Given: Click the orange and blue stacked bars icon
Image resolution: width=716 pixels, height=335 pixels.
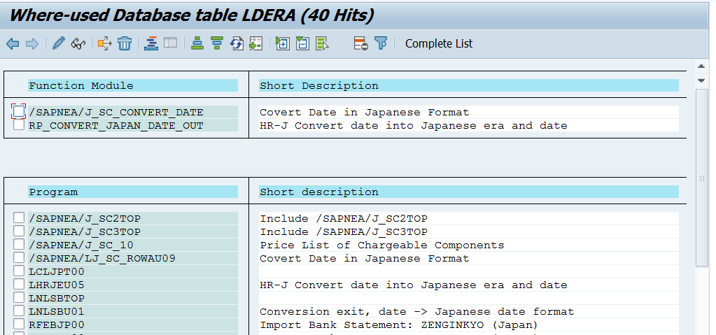Looking at the screenshot, I should (x=150, y=44).
